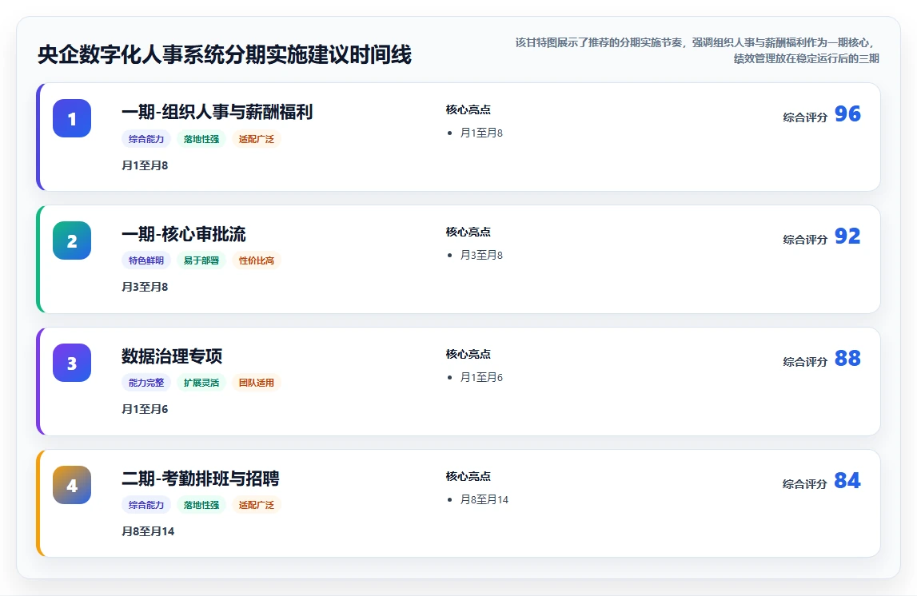
Task: Click the 团队适用 tag
Action: [256, 383]
